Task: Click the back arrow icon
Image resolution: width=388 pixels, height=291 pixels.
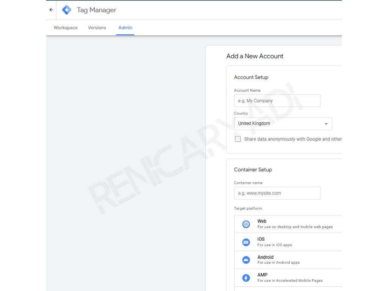Action: click(x=51, y=10)
